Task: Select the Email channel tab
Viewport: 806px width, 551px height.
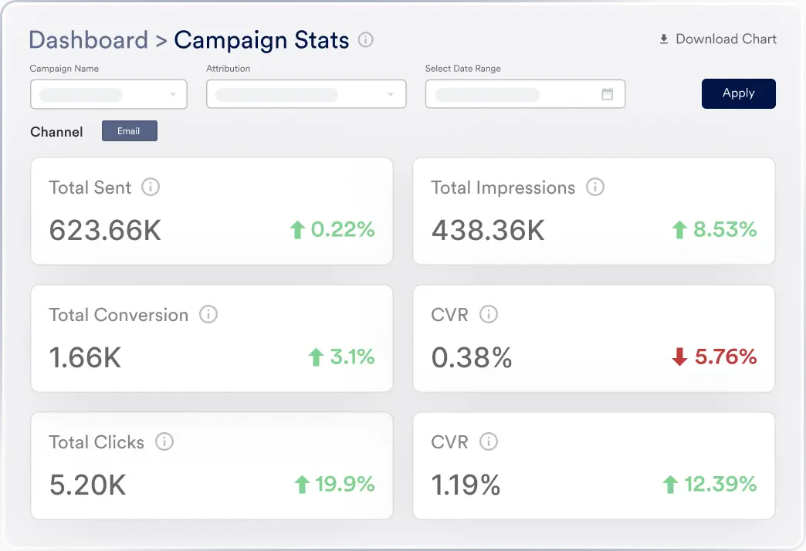Action: (x=129, y=131)
